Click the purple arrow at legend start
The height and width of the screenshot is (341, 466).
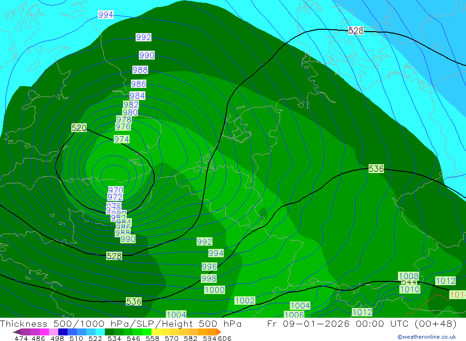pos(17,332)
